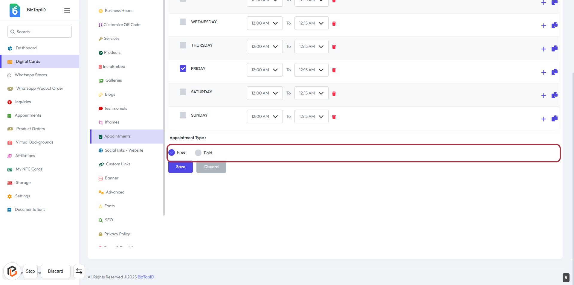Image resolution: width=574 pixels, height=285 pixels.
Task: Follow the BizTapID footer link
Action: (x=146, y=277)
